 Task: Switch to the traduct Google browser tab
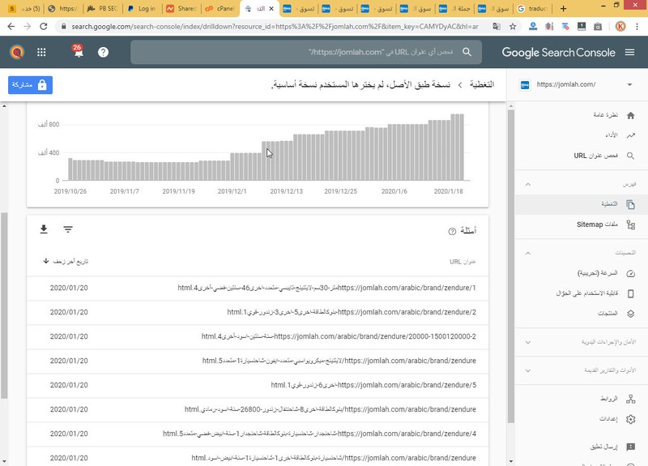click(533, 8)
